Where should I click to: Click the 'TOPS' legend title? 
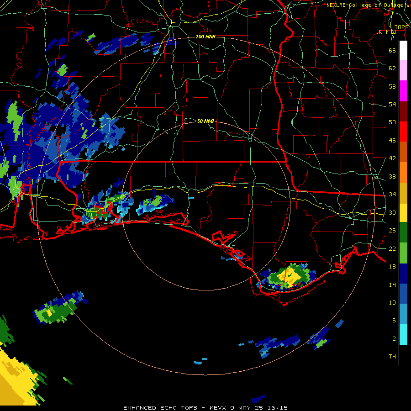coord(401,27)
